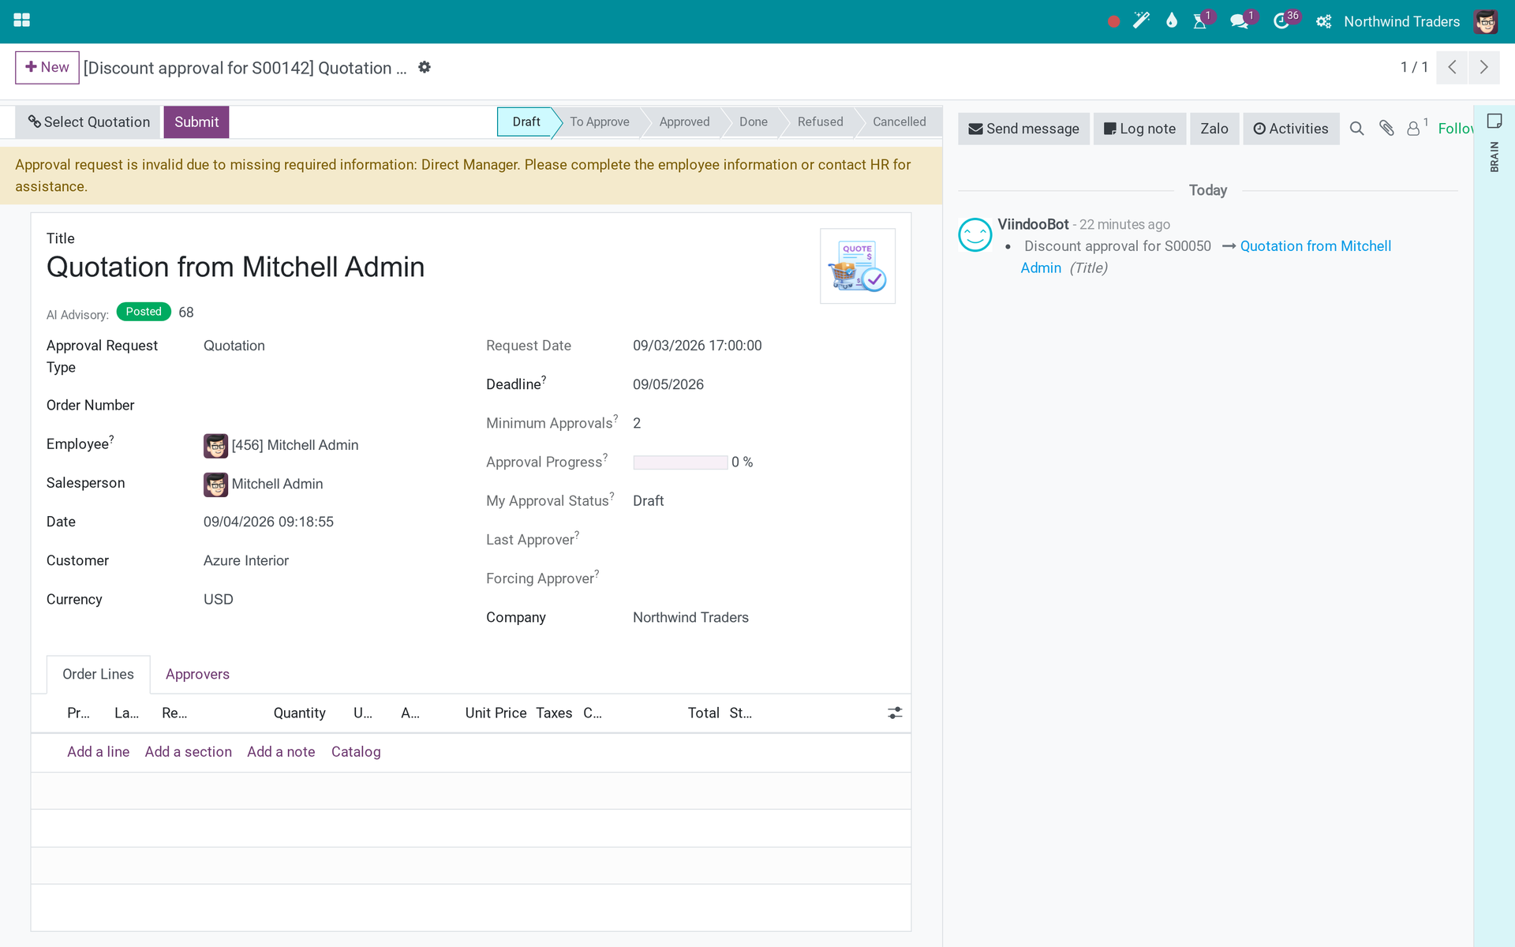Click Add a section link
This screenshot has width=1515, height=947.
[x=188, y=751]
